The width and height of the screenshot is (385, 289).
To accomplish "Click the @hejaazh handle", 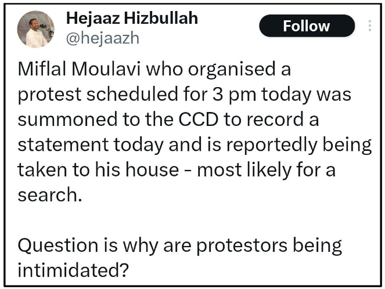I will coord(103,38).
